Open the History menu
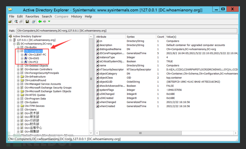Viewport: 246px width, 149px height. click(x=76, y=16)
